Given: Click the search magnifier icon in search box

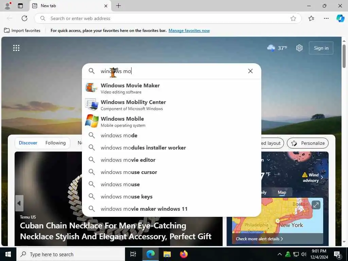Looking at the screenshot, I should coord(91,71).
